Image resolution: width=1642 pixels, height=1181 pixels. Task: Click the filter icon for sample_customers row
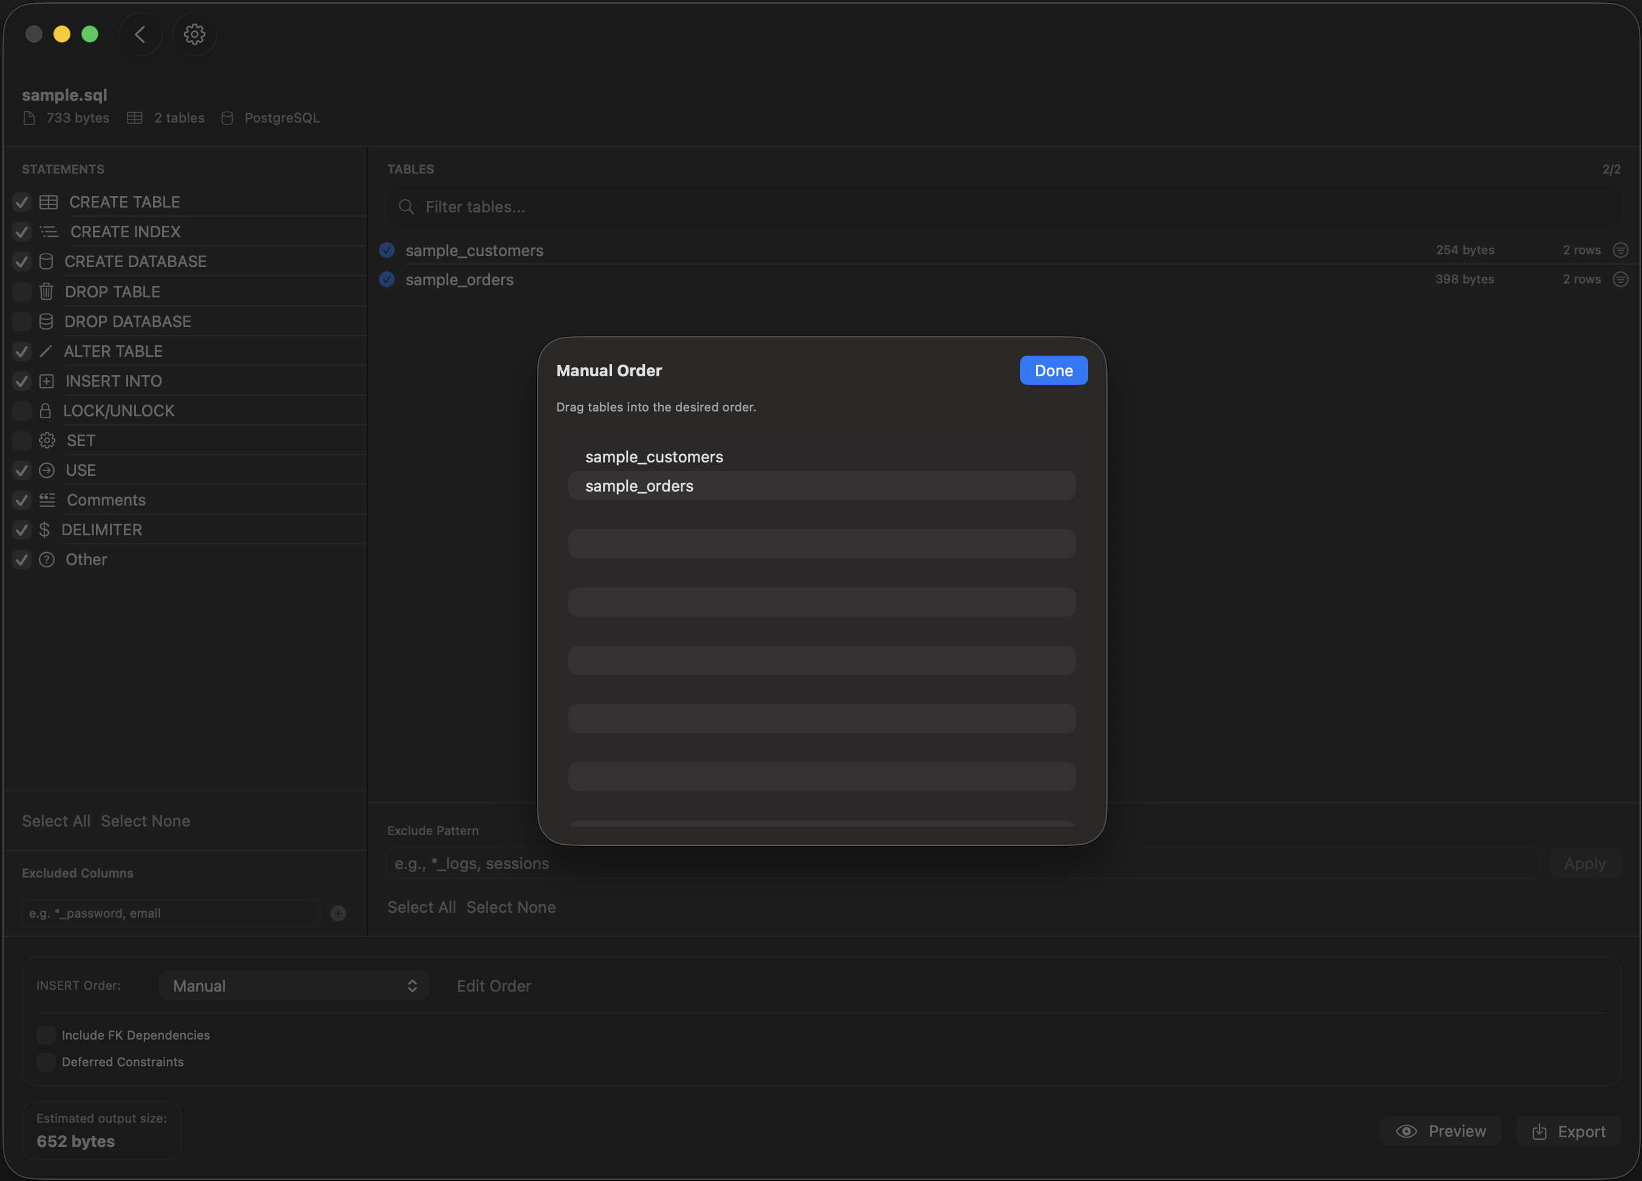(1620, 251)
